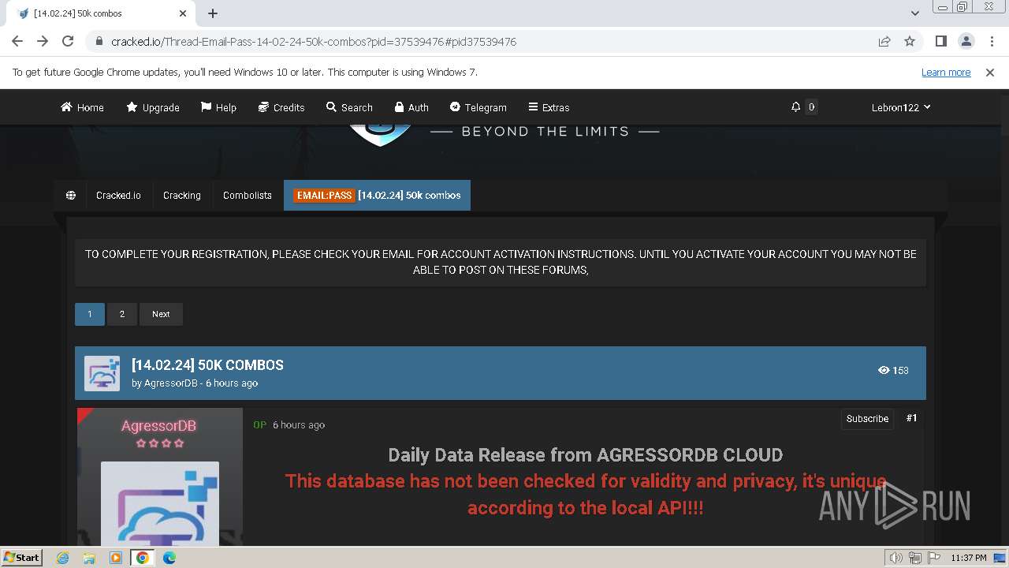Open AgressorDB link in thread header
Screen dimensions: 1009x568
tap(171, 383)
